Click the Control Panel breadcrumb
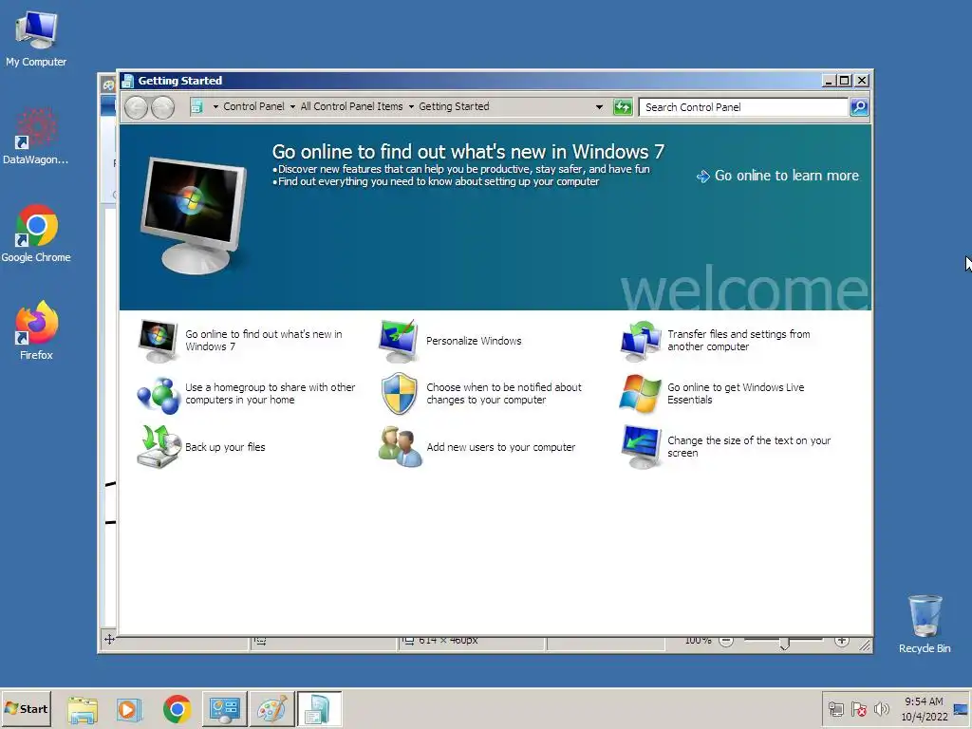 [x=253, y=106]
